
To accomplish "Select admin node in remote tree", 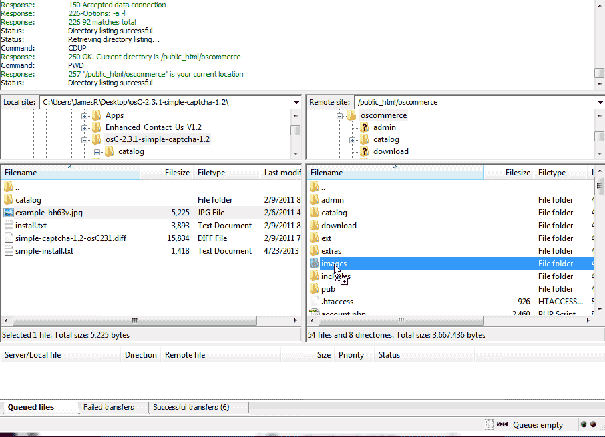I will click(x=384, y=127).
